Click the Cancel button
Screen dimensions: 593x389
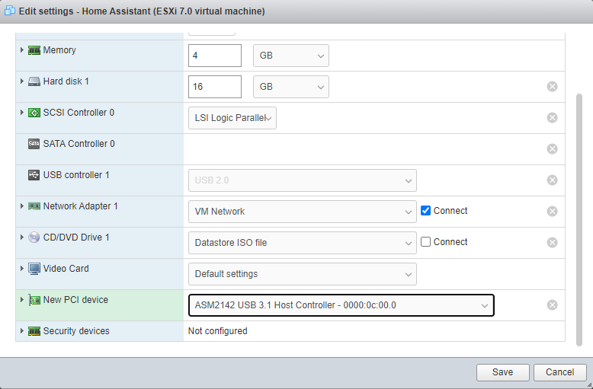coord(559,372)
